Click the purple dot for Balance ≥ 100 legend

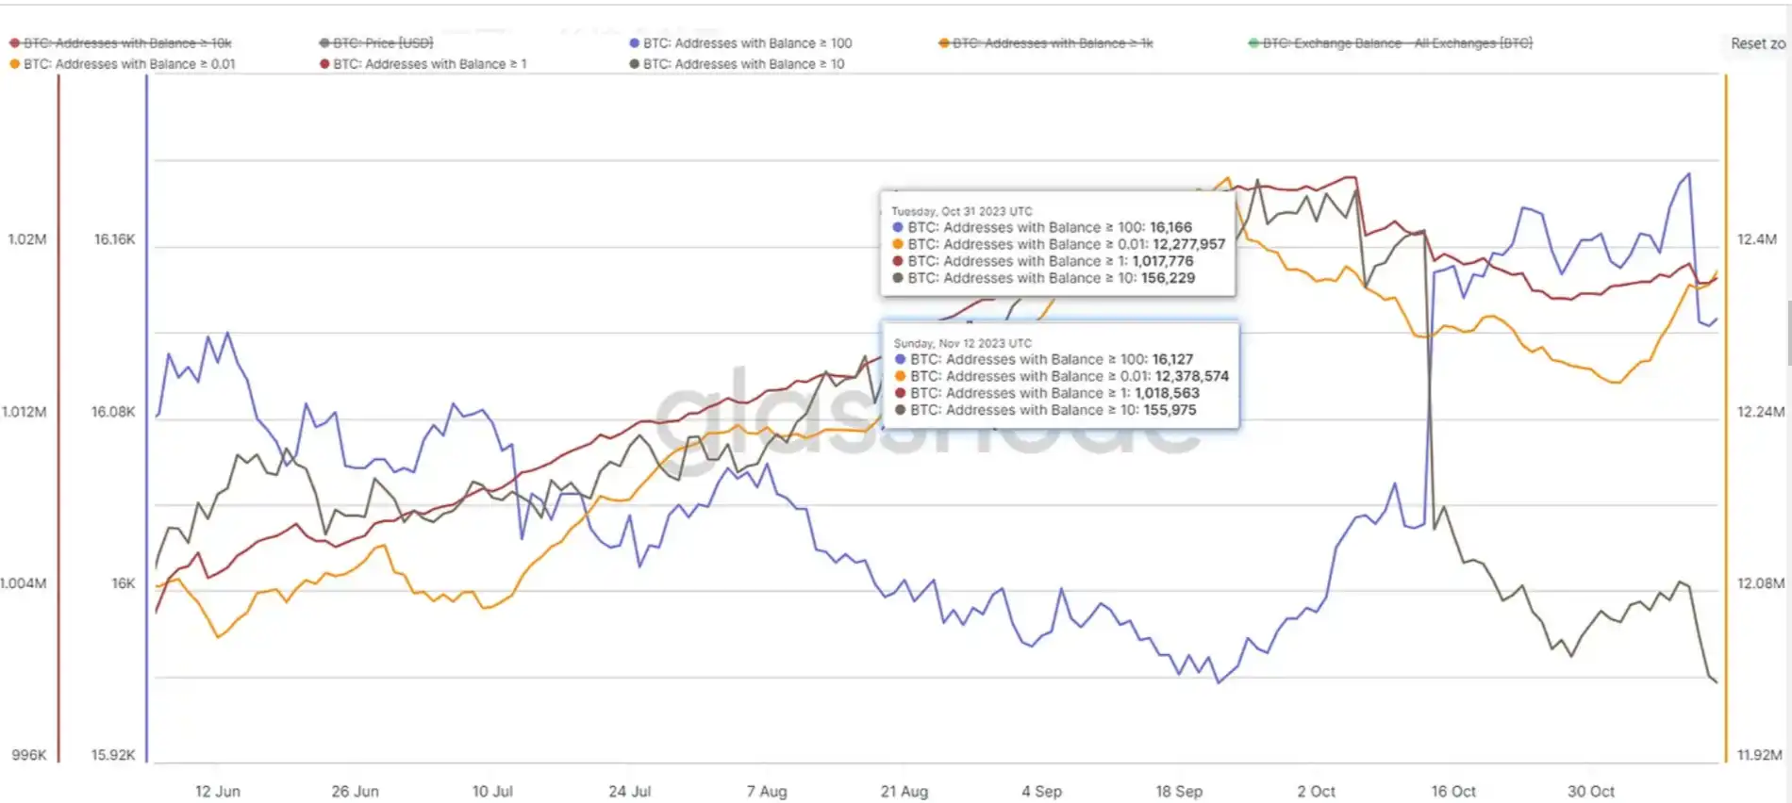pos(635,43)
